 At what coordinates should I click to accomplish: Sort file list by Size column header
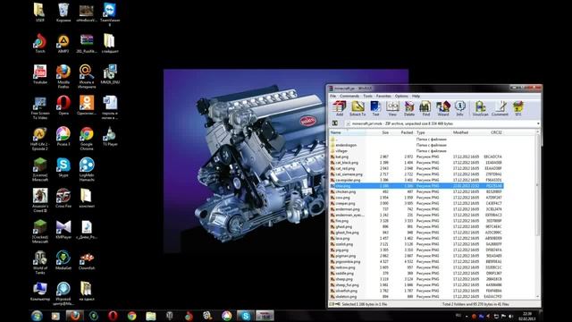378,132
